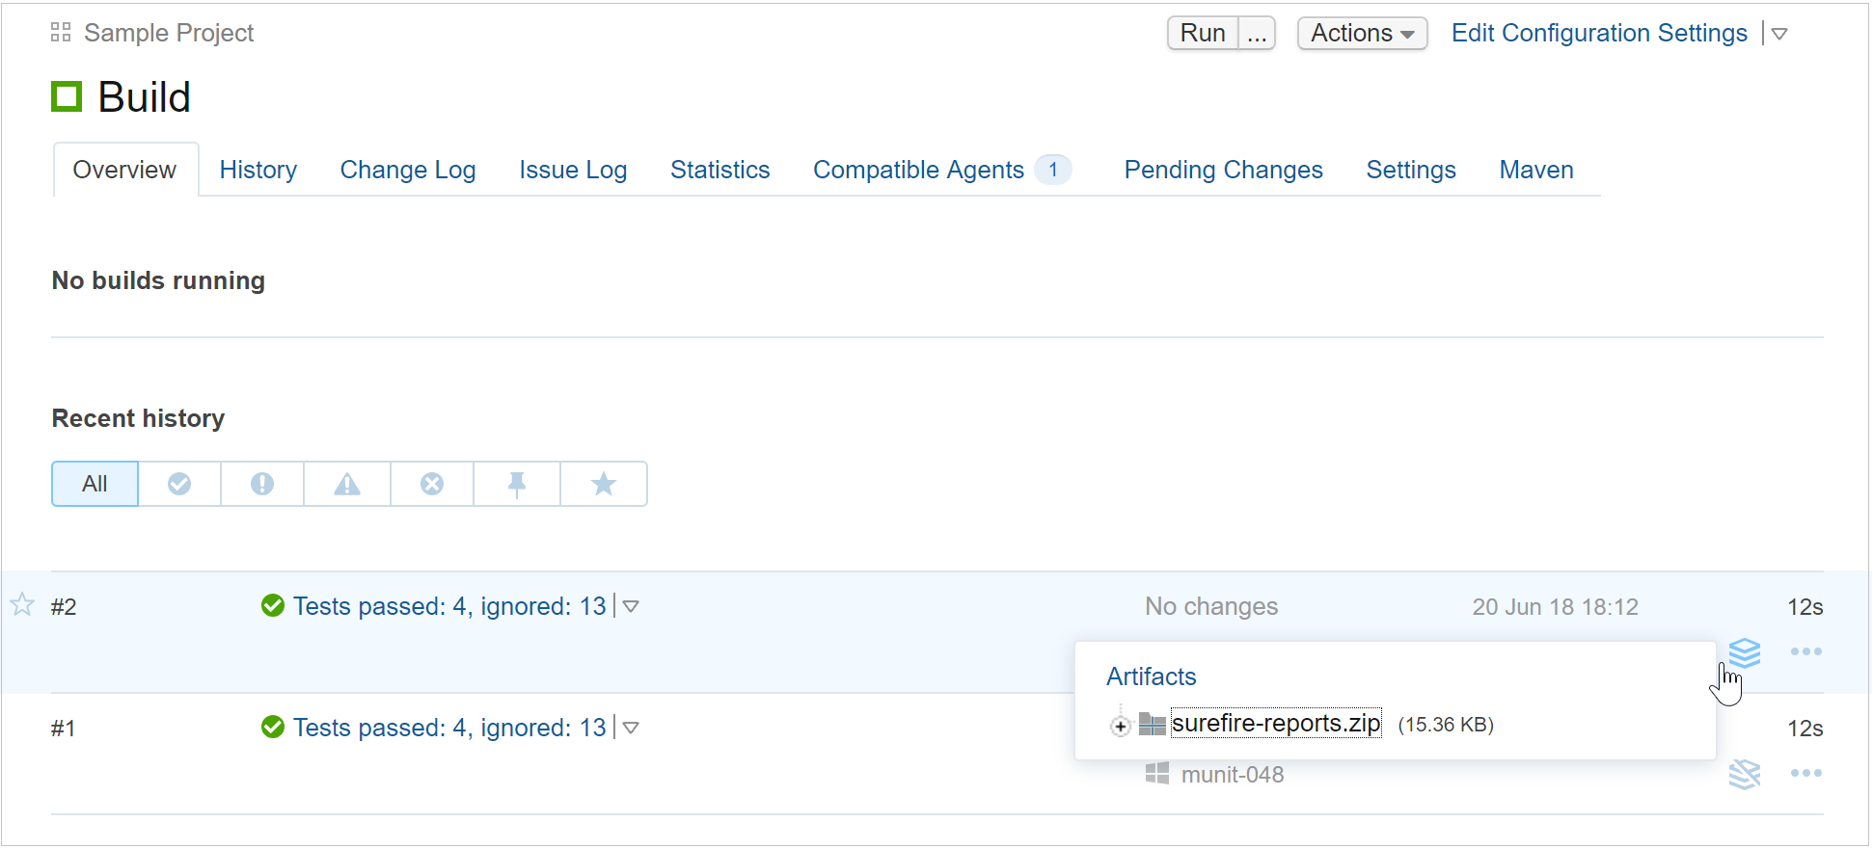
Task: Open the Actions dropdown menu
Action: tap(1361, 34)
